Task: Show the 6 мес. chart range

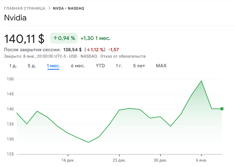Action: click(78, 66)
